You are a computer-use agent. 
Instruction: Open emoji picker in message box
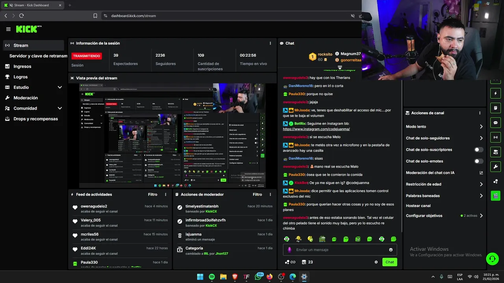391,250
